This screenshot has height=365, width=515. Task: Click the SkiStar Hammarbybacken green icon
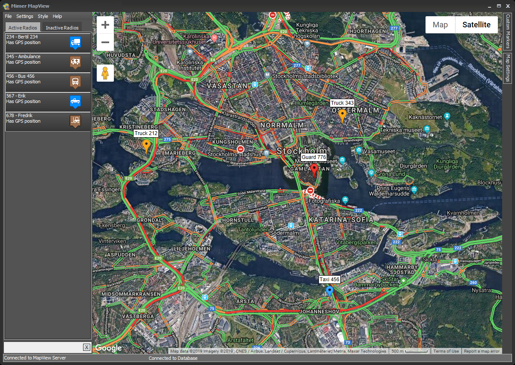(x=403, y=281)
